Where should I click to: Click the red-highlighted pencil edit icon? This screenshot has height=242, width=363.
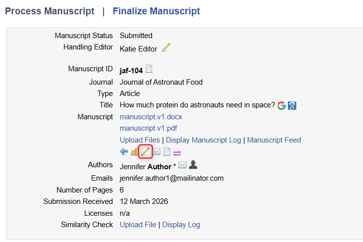[145, 151]
